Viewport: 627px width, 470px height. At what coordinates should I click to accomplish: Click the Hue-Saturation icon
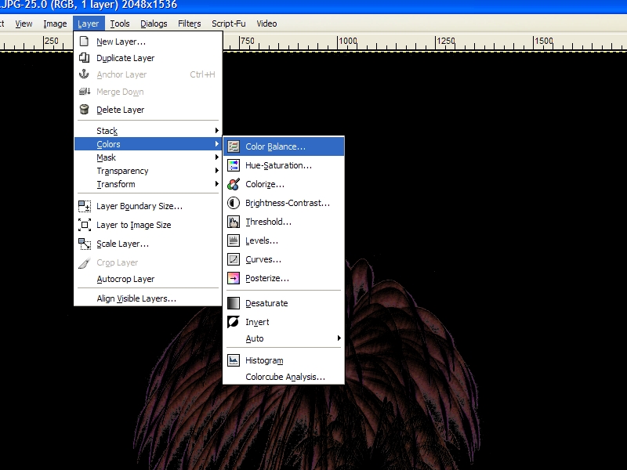(x=234, y=165)
